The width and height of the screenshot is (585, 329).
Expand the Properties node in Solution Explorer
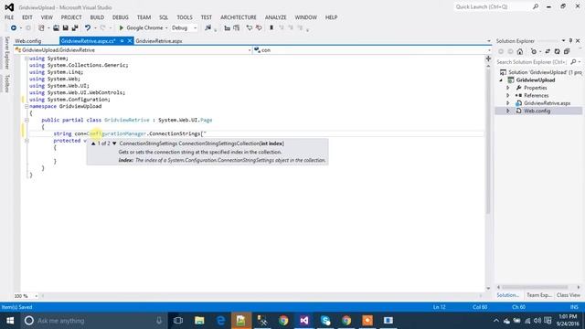[x=508, y=88]
